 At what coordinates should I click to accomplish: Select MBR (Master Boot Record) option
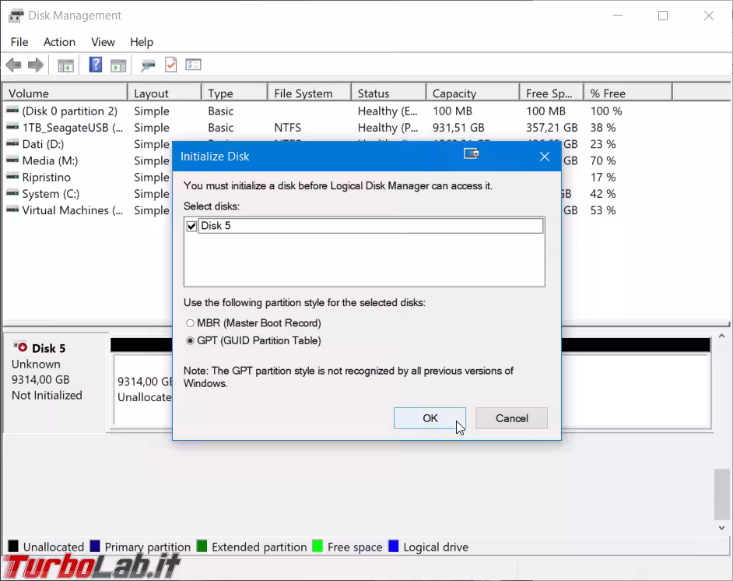pyautogui.click(x=191, y=323)
